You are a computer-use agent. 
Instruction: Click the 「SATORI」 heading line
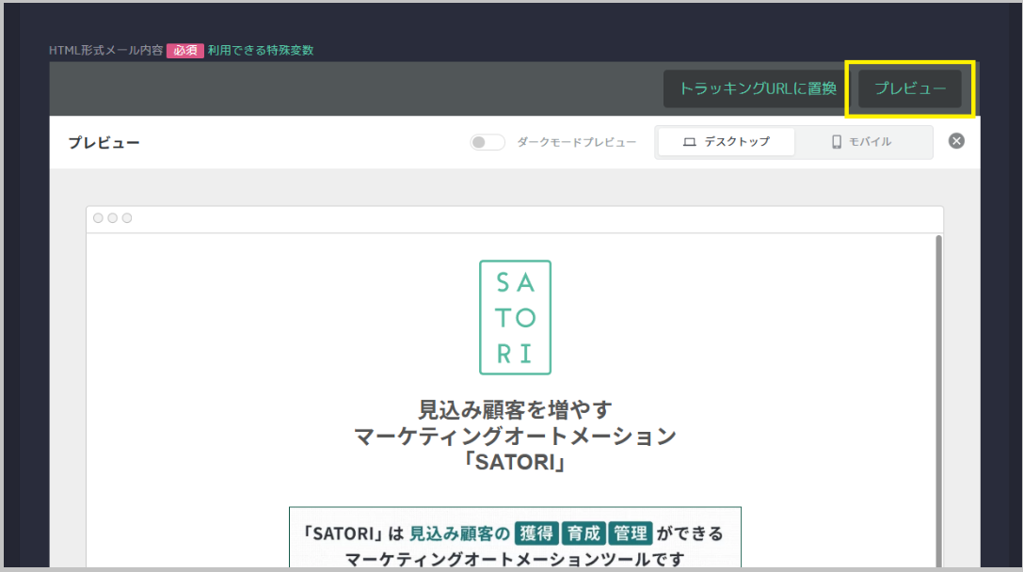[x=516, y=462]
